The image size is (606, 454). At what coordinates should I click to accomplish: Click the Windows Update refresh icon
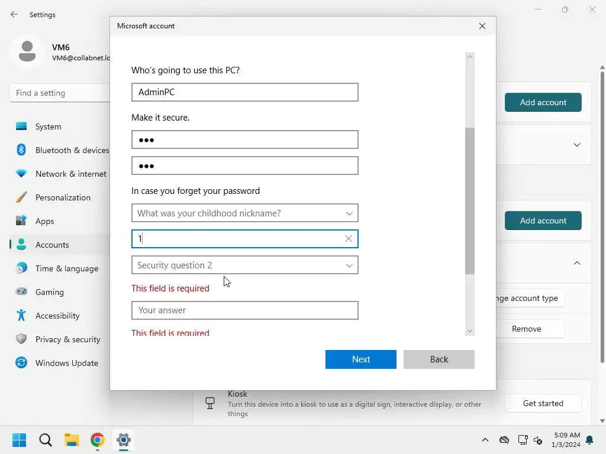[21, 362]
